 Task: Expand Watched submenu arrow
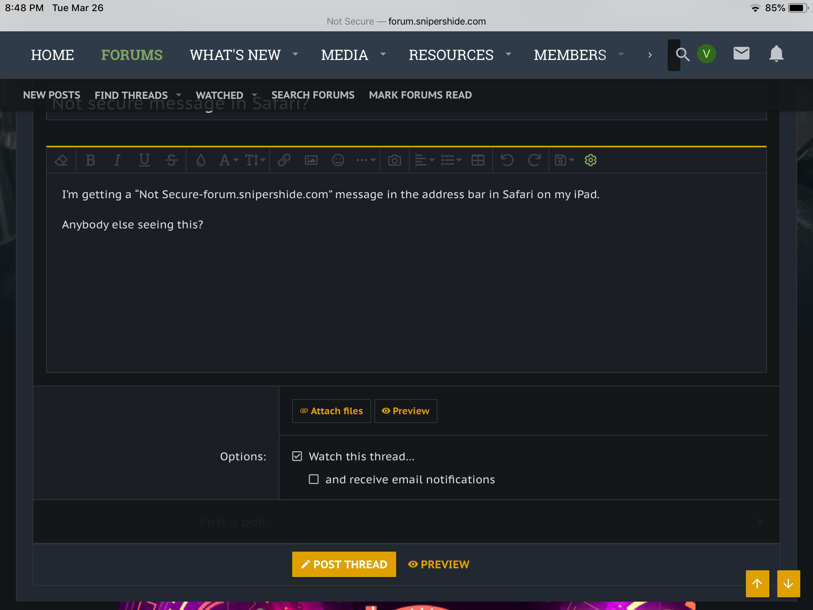pos(254,95)
